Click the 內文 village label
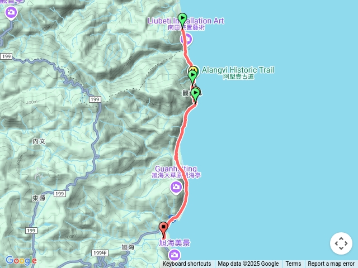This screenshot has width=358, height=268. coord(39,141)
